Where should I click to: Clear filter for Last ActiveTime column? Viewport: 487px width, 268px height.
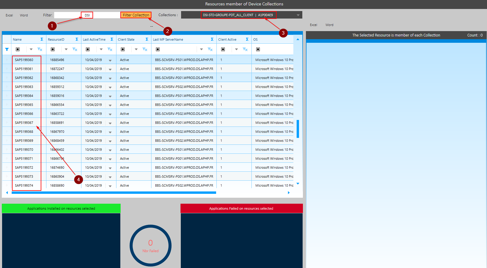pos(110,49)
